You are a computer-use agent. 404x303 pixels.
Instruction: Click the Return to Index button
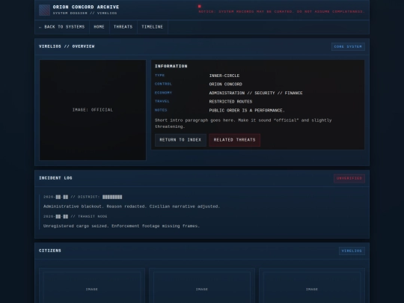[180, 140]
